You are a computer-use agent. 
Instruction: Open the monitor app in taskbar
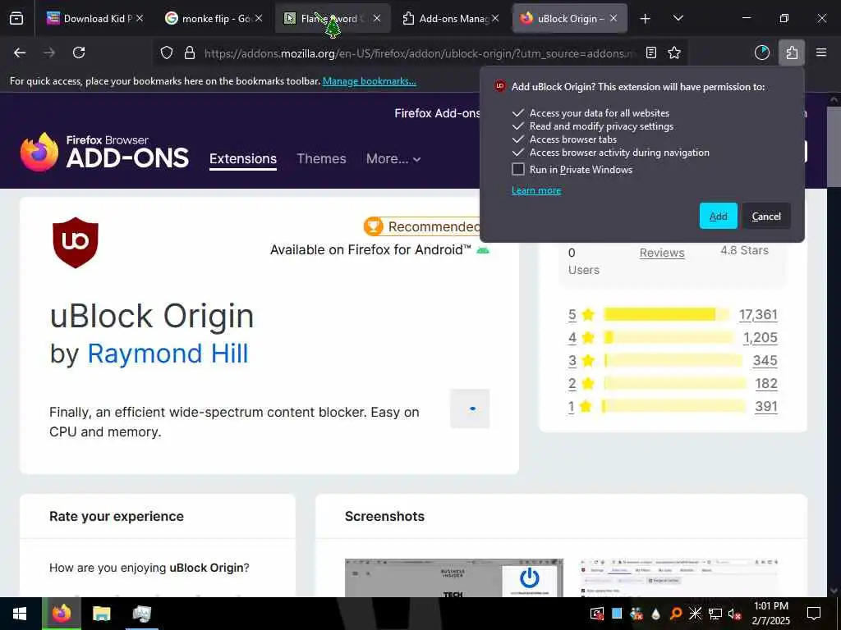click(141, 614)
